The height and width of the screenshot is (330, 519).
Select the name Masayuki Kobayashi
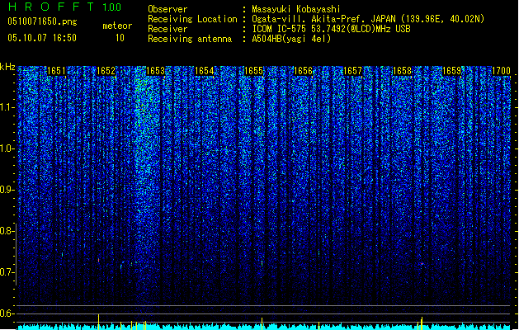(x=296, y=9)
